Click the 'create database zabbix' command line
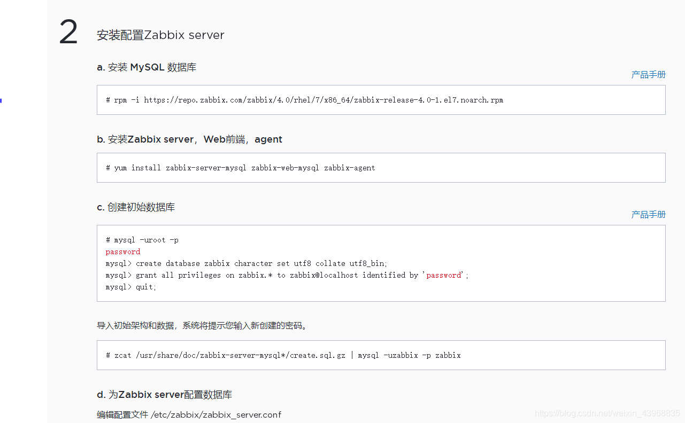The height and width of the screenshot is (423, 685). pos(247,264)
